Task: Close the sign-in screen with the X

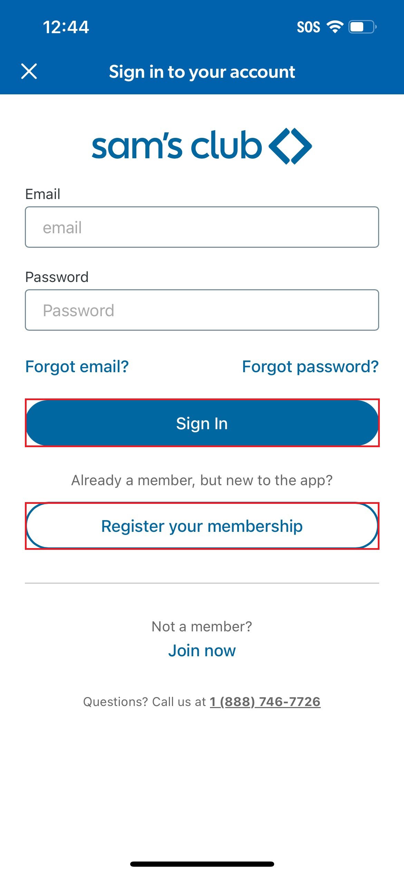Action: coord(29,72)
